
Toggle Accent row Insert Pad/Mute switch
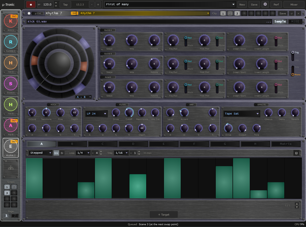click(276, 88)
